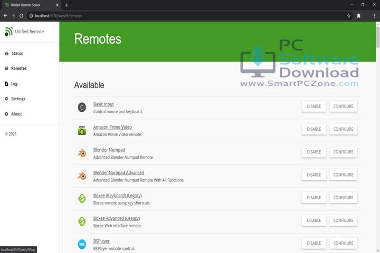Click the Log file icon in sidebar

point(6,84)
